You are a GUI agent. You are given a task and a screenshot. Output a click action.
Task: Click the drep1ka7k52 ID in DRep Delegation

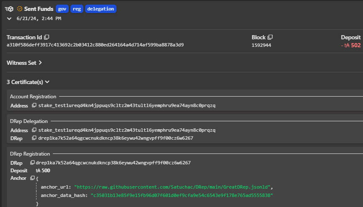pyautogui.click(x=116, y=138)
